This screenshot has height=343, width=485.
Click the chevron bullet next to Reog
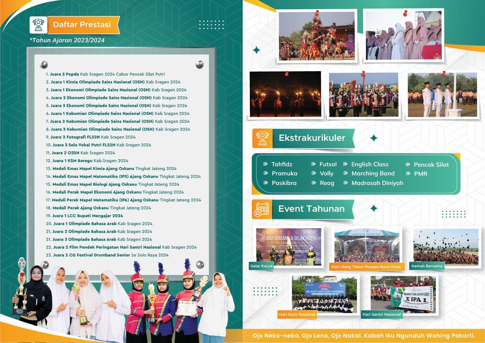314,183
